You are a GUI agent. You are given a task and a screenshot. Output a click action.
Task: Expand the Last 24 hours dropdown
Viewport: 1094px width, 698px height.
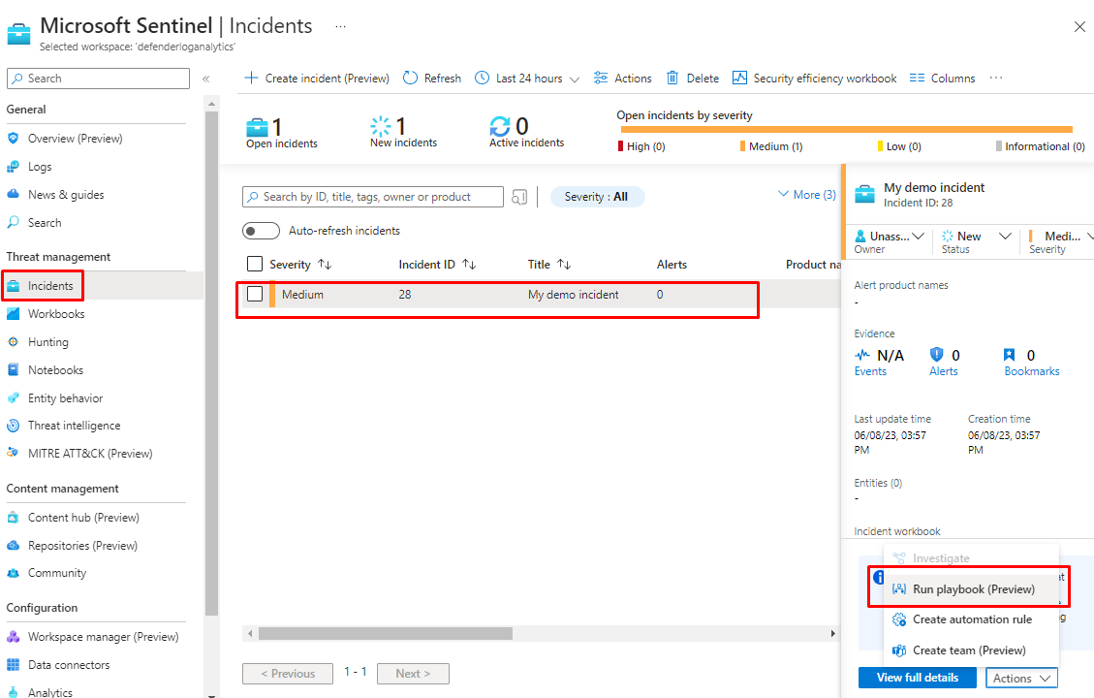coord(528,79)
